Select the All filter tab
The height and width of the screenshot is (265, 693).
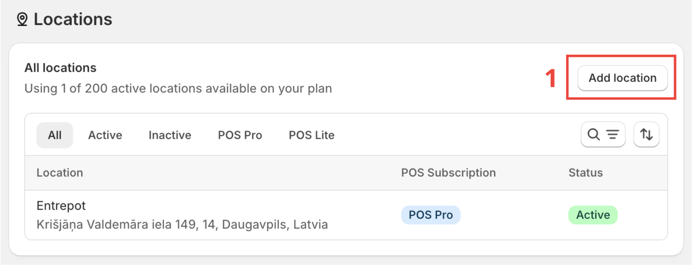tap(54, 135)
